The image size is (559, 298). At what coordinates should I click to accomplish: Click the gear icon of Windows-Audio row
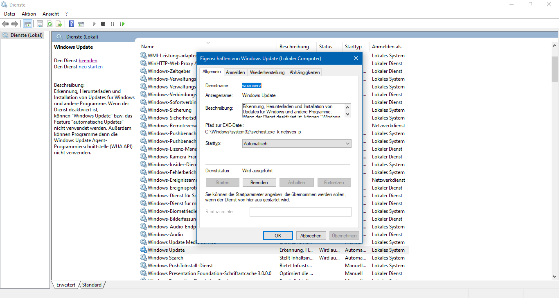click(143, 234)
